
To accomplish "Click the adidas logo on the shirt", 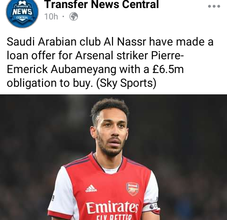I will tap(91, 188).
